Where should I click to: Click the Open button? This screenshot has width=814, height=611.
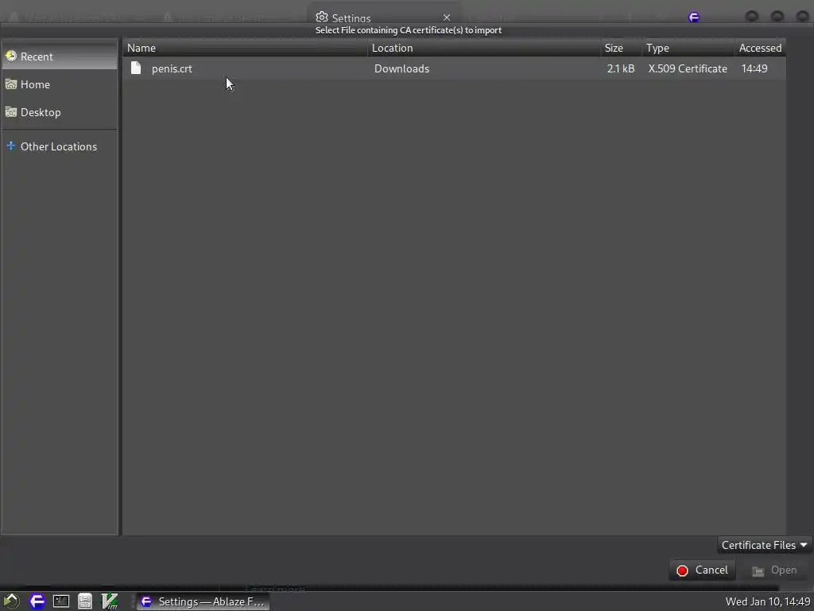774,570
